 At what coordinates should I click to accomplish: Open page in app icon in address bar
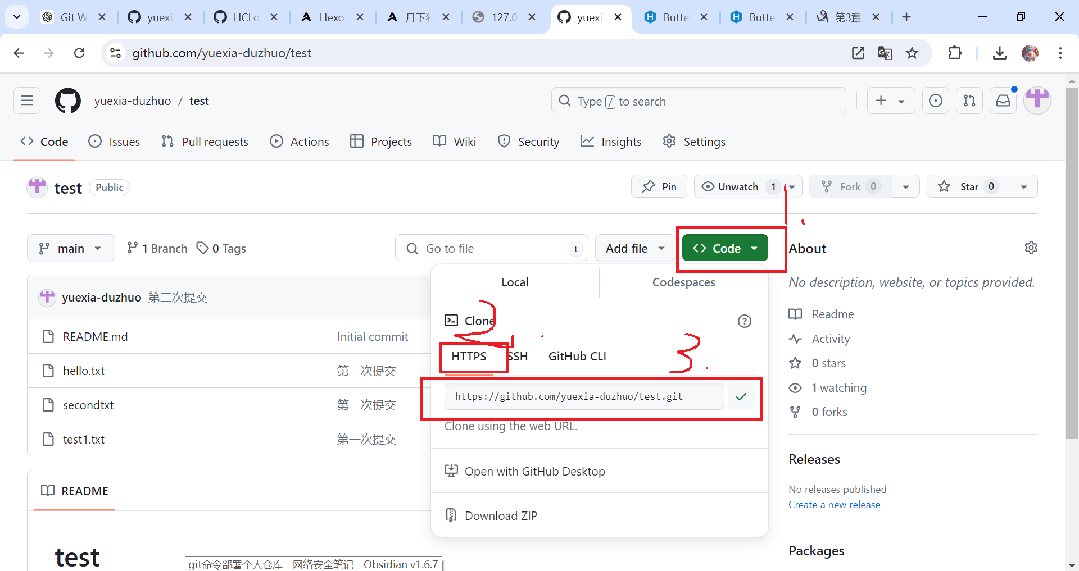(858, 53)
